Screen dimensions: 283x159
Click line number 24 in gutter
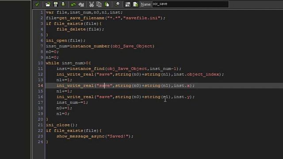[40, 142]
